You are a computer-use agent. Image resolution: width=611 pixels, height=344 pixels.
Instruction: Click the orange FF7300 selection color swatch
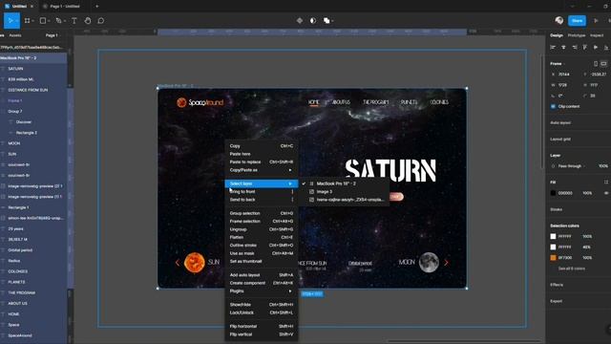click(x=553, y=258)
